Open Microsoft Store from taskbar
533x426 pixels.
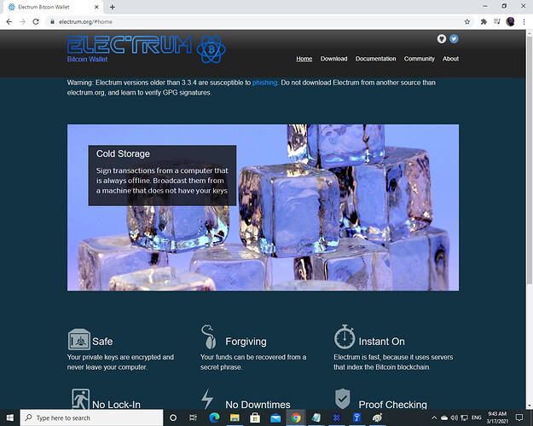click(255, 417)
